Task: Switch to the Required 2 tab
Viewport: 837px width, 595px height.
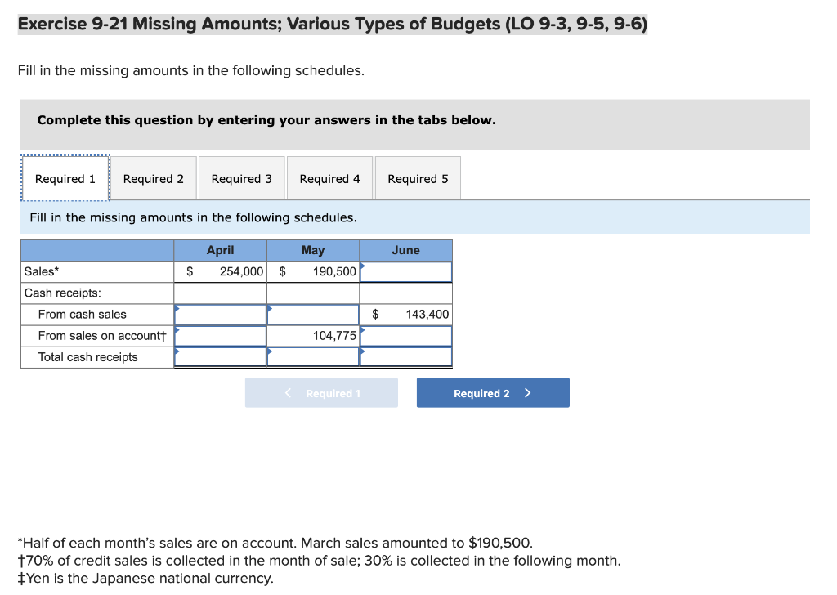Action: pyautogui.click(x=153, y=177)
